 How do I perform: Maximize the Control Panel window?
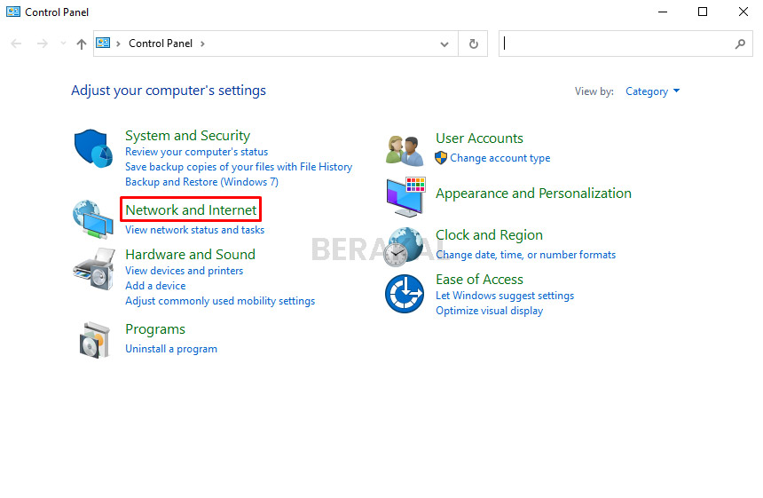[x=702, y=12]
